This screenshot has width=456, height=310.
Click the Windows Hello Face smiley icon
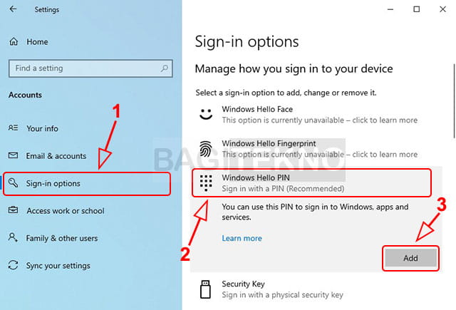(206, 114)
